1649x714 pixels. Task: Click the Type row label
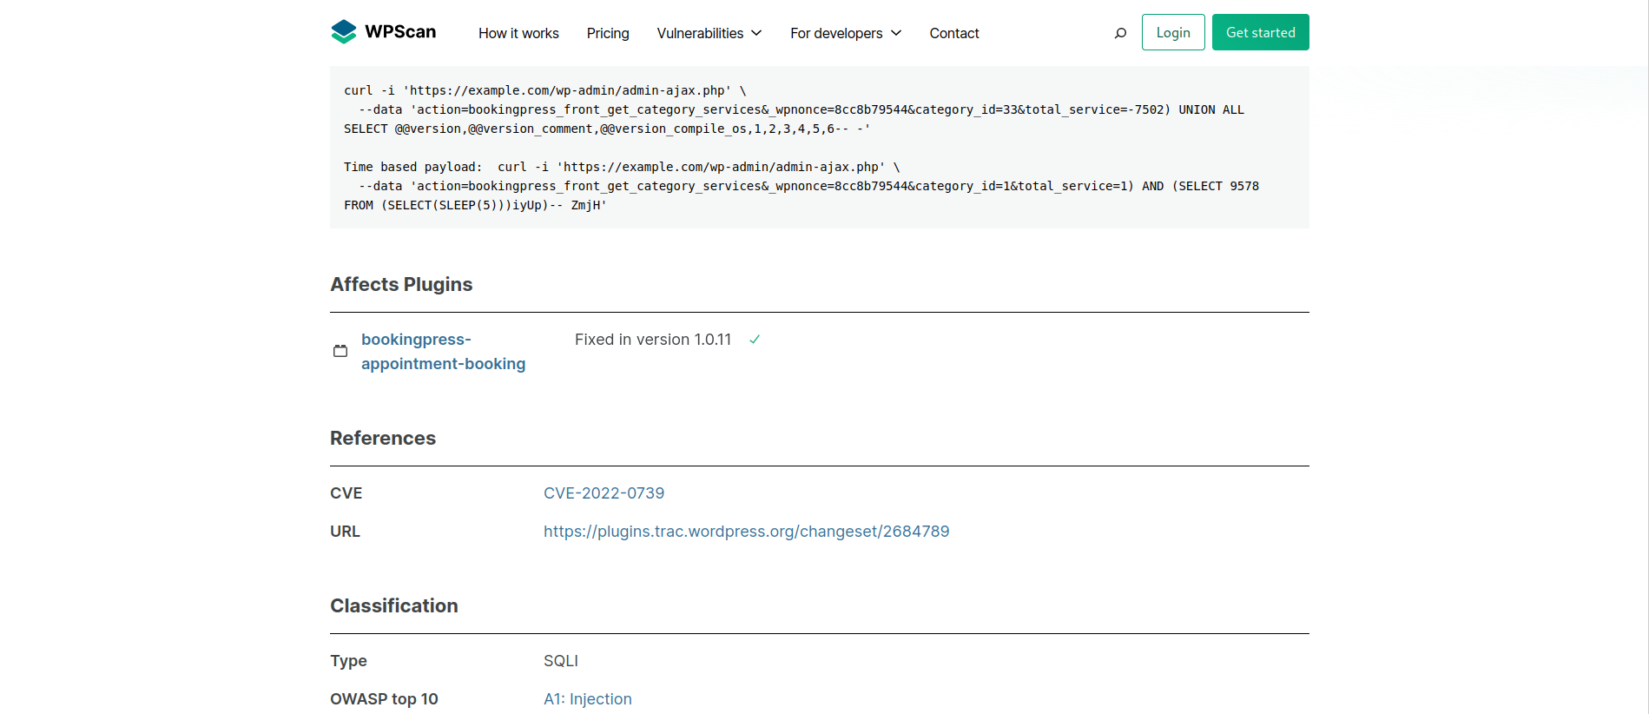(348, 661)
